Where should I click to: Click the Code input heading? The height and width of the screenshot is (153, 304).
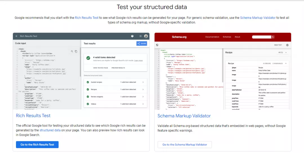pos(21,43)
